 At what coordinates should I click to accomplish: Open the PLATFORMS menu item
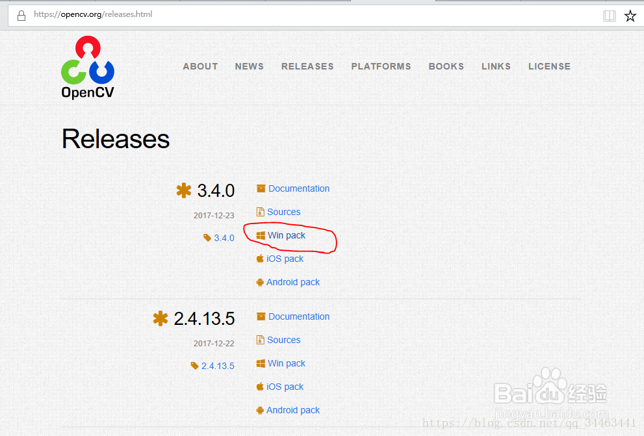(381, 66)
